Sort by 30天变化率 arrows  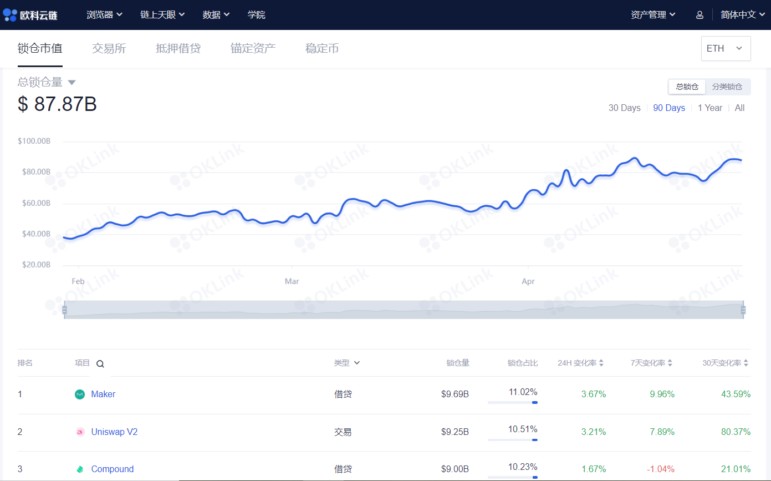point(746,363)
